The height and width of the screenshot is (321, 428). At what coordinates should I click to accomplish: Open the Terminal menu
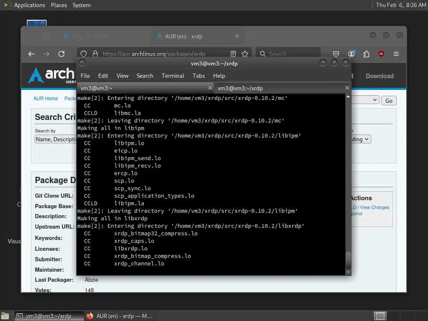pyautogui.click(x=173, y=76)
